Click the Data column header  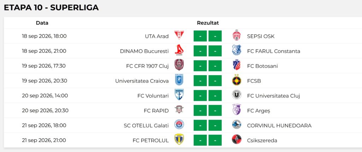pyautogui.click(x=42, y=23)
